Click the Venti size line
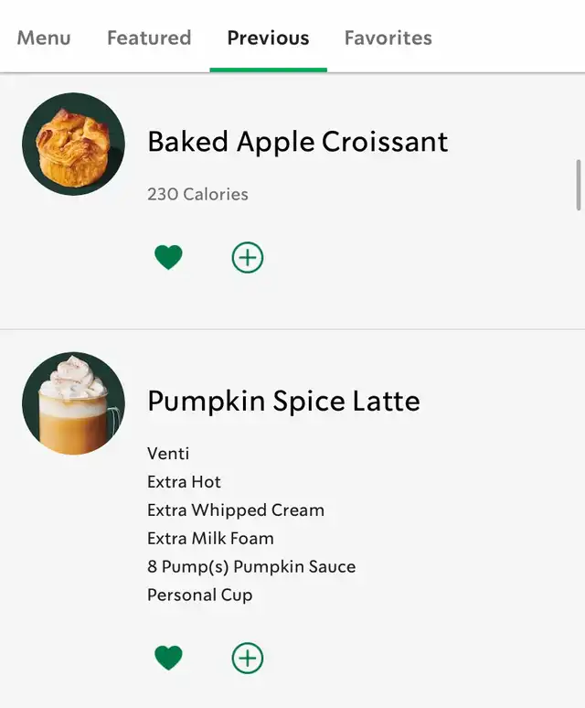The height and width of the screenshot is (708, 585). click(x=168, y=454)
